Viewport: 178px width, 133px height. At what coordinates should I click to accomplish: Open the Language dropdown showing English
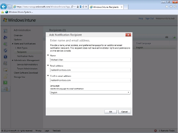(90, 92)
